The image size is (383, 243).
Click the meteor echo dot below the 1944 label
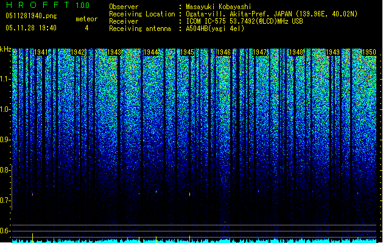[156, 191]
